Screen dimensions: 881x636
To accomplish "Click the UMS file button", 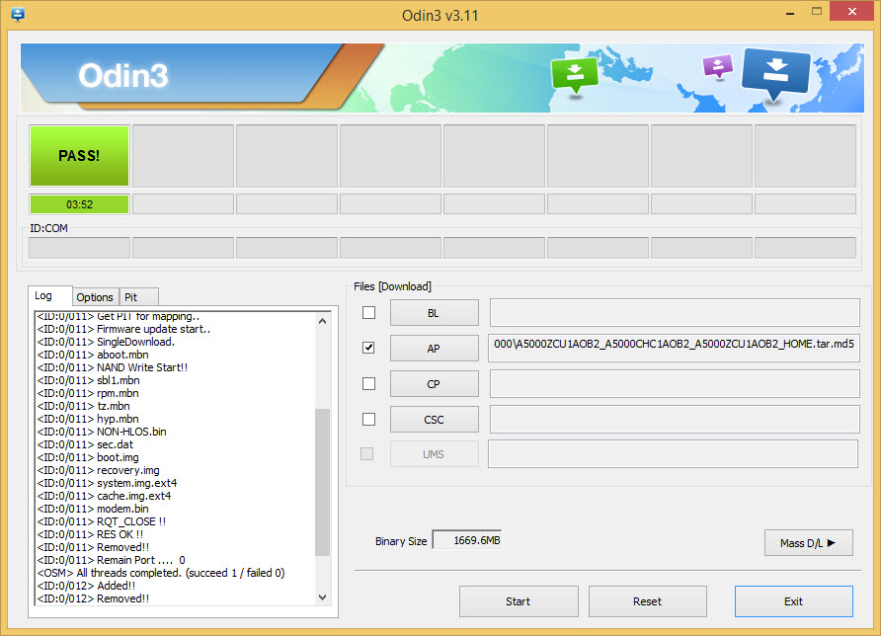I will tap(435, 454).
